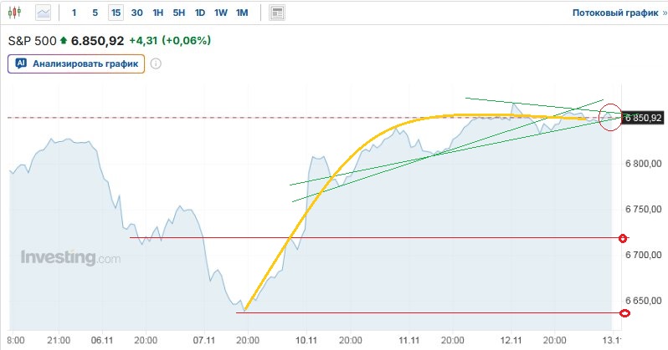The height and width of the screenshot is (350, 668).
Task: Select the 5-minute timeframe
Action: pyautogui.click(x=95, y=13)
